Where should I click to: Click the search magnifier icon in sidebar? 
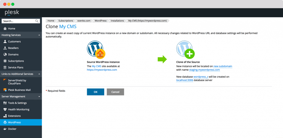[x=37, y=21]
